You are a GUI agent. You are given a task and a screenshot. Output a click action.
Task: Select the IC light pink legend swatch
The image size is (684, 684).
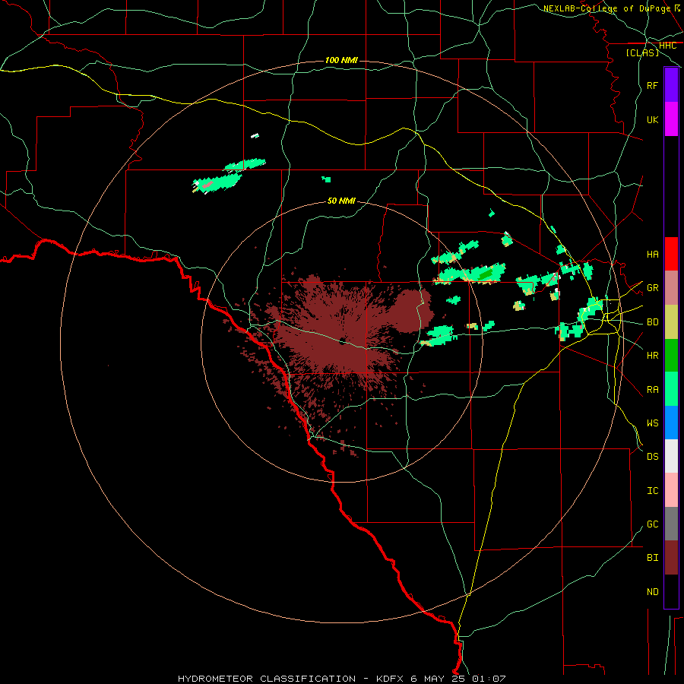[671, 490]
